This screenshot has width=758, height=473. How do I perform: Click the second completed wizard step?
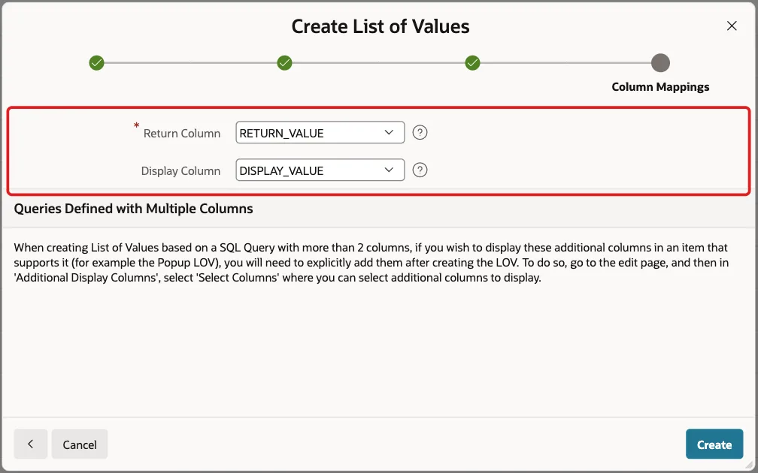pos(285,63)
